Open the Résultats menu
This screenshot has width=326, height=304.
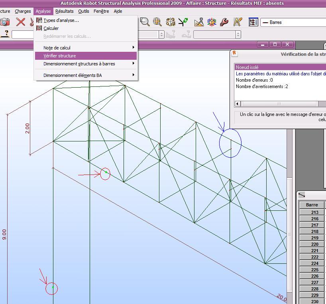tap(65, 11)
